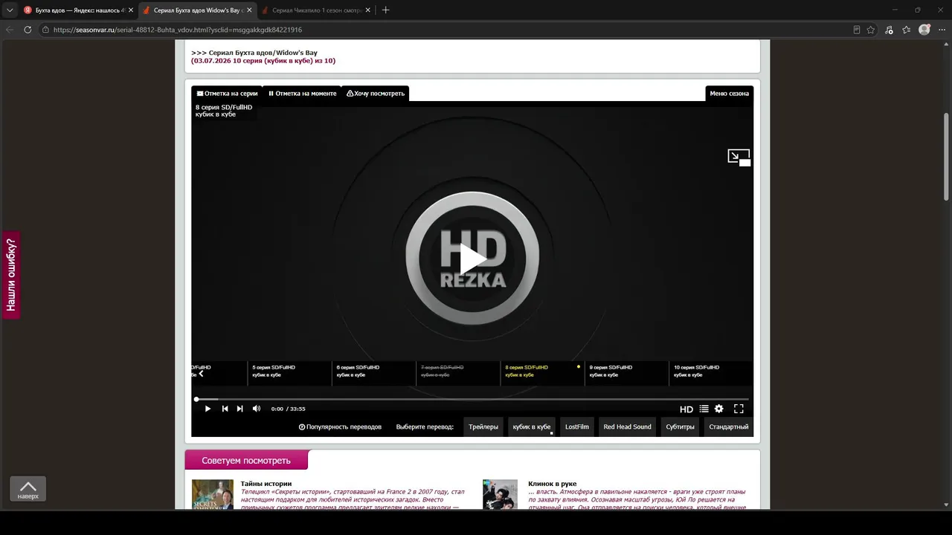Viewport: 952px width, 535px height.
Task: Open player settings gear icon
Action: [719, 409]
